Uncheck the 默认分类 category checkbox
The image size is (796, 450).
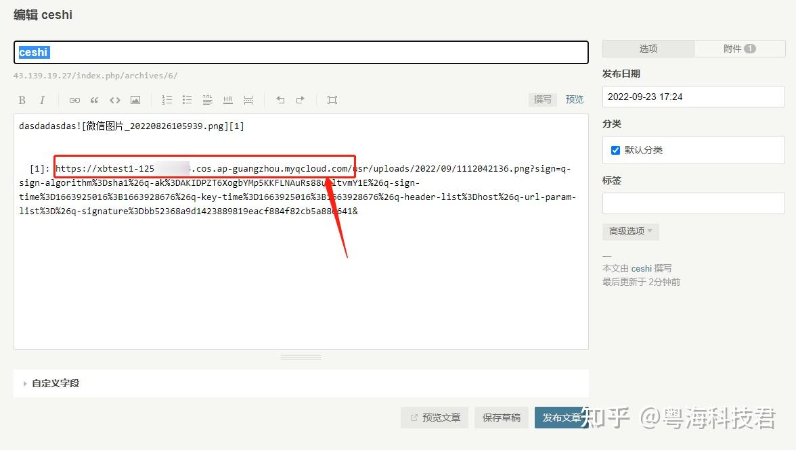615,150
